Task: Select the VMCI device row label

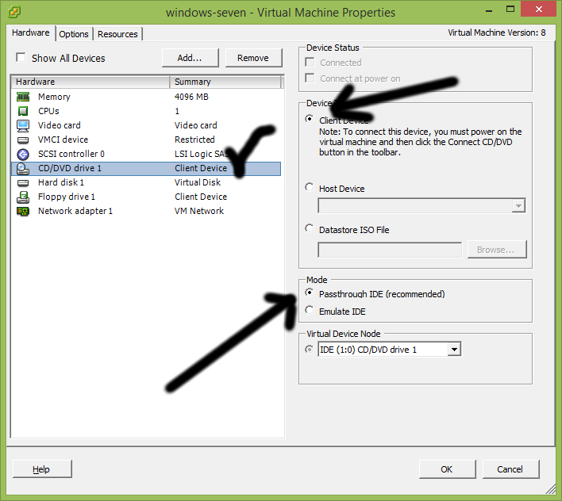Action: pyautogui.click(x=63, y=140)
